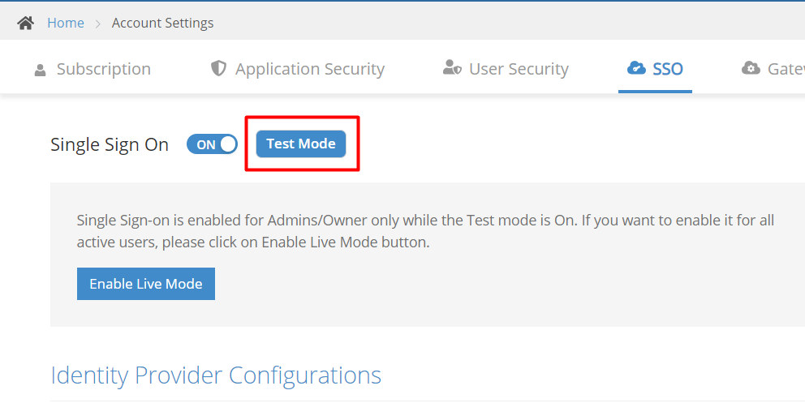The height and width of the screenshot is (416, 805).
Task: Click the Enable Live Mode button
Action: click(146, 284)
